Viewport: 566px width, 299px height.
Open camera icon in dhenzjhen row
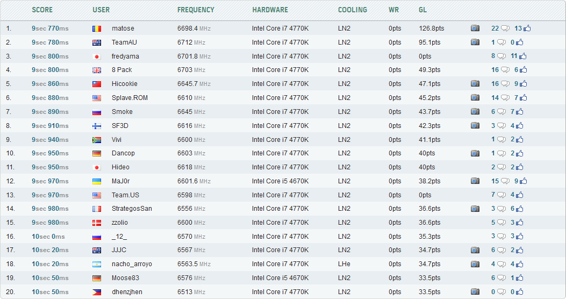(x=475, y=292)
